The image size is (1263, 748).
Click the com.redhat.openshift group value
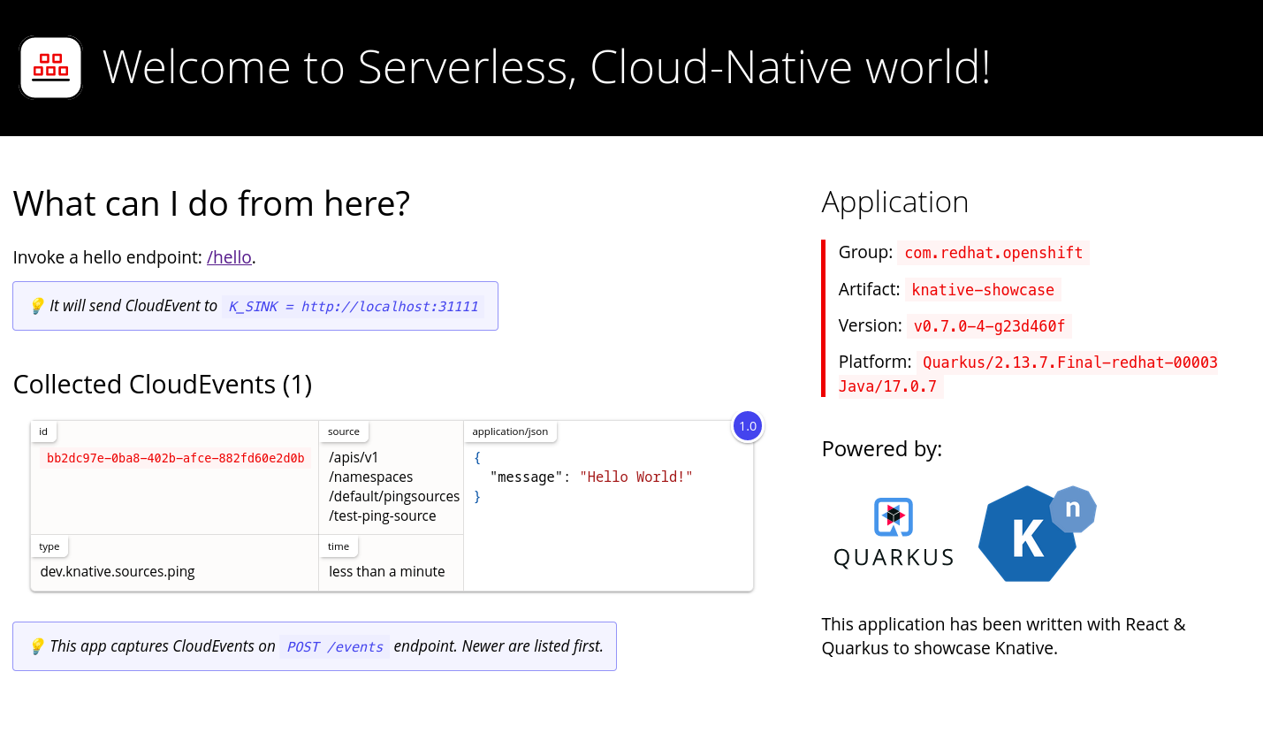pos(993,253)
